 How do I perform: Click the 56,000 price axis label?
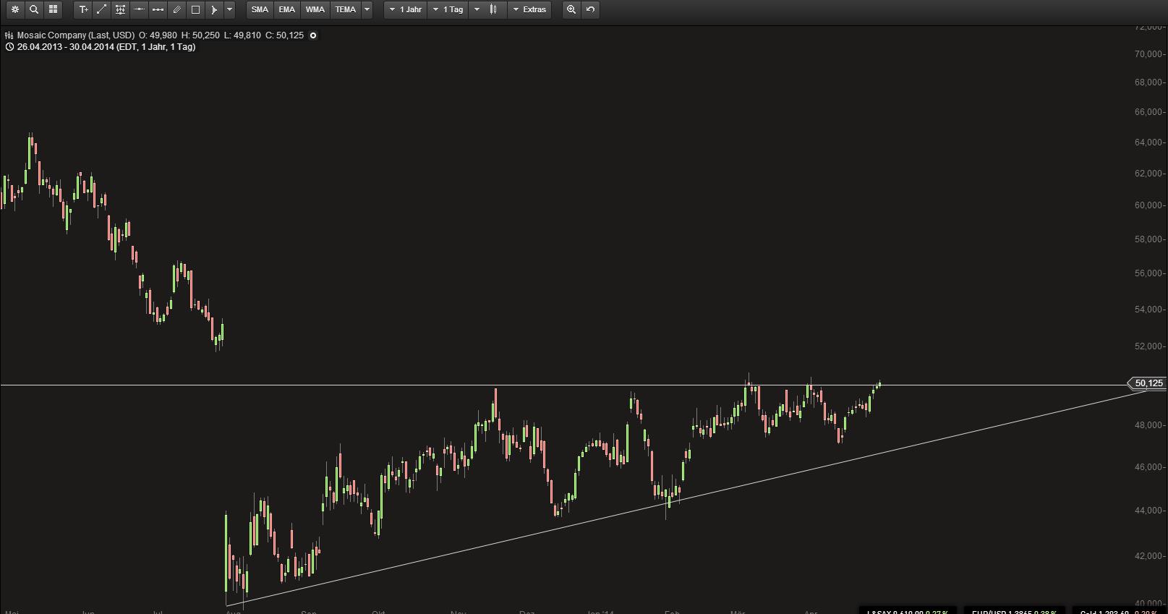coord(1148,273)
